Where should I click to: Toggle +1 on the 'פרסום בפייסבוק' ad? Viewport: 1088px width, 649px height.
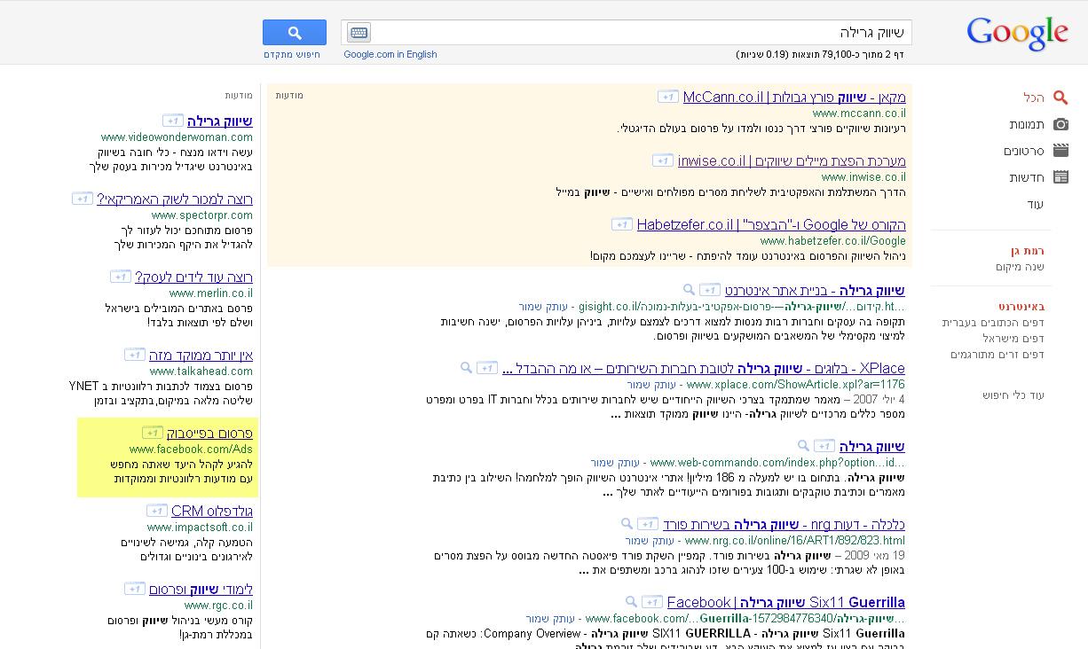[153, 433]
